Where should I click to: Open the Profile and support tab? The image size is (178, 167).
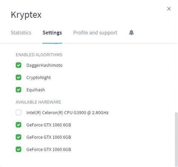point(95,33)
